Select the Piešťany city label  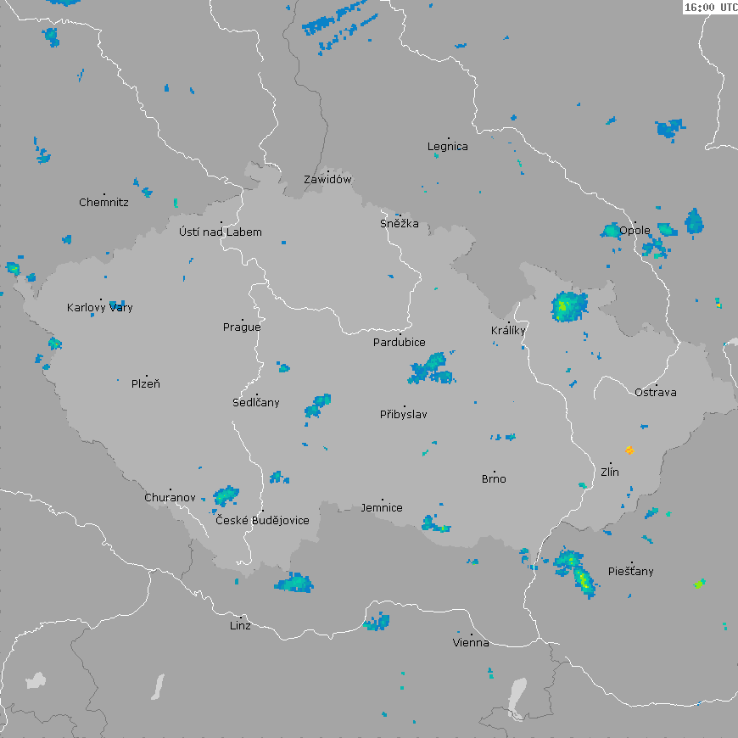pyautogui.click(x=631, y=572)
